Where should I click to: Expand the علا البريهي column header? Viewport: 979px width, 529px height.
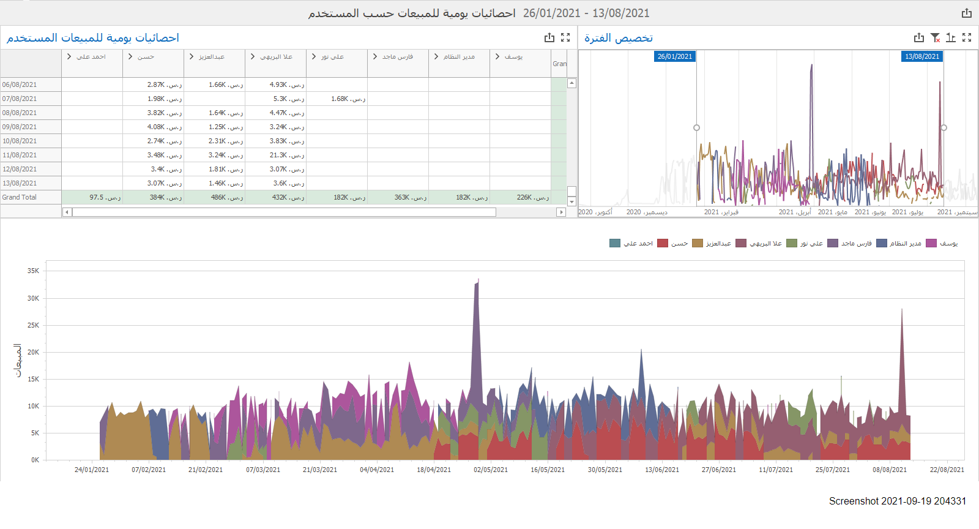point(253,56)
